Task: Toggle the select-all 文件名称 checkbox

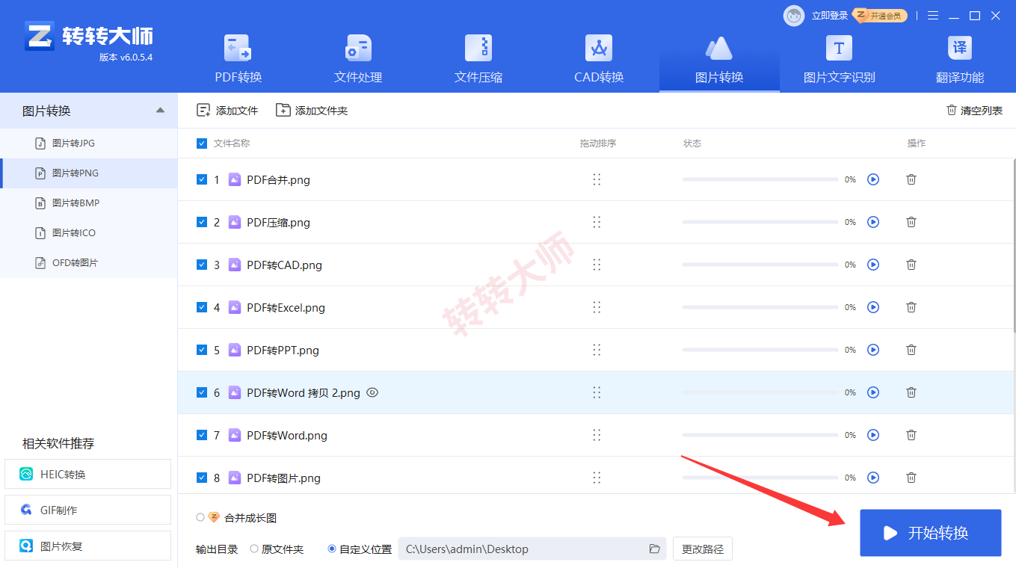Action: 201,143
